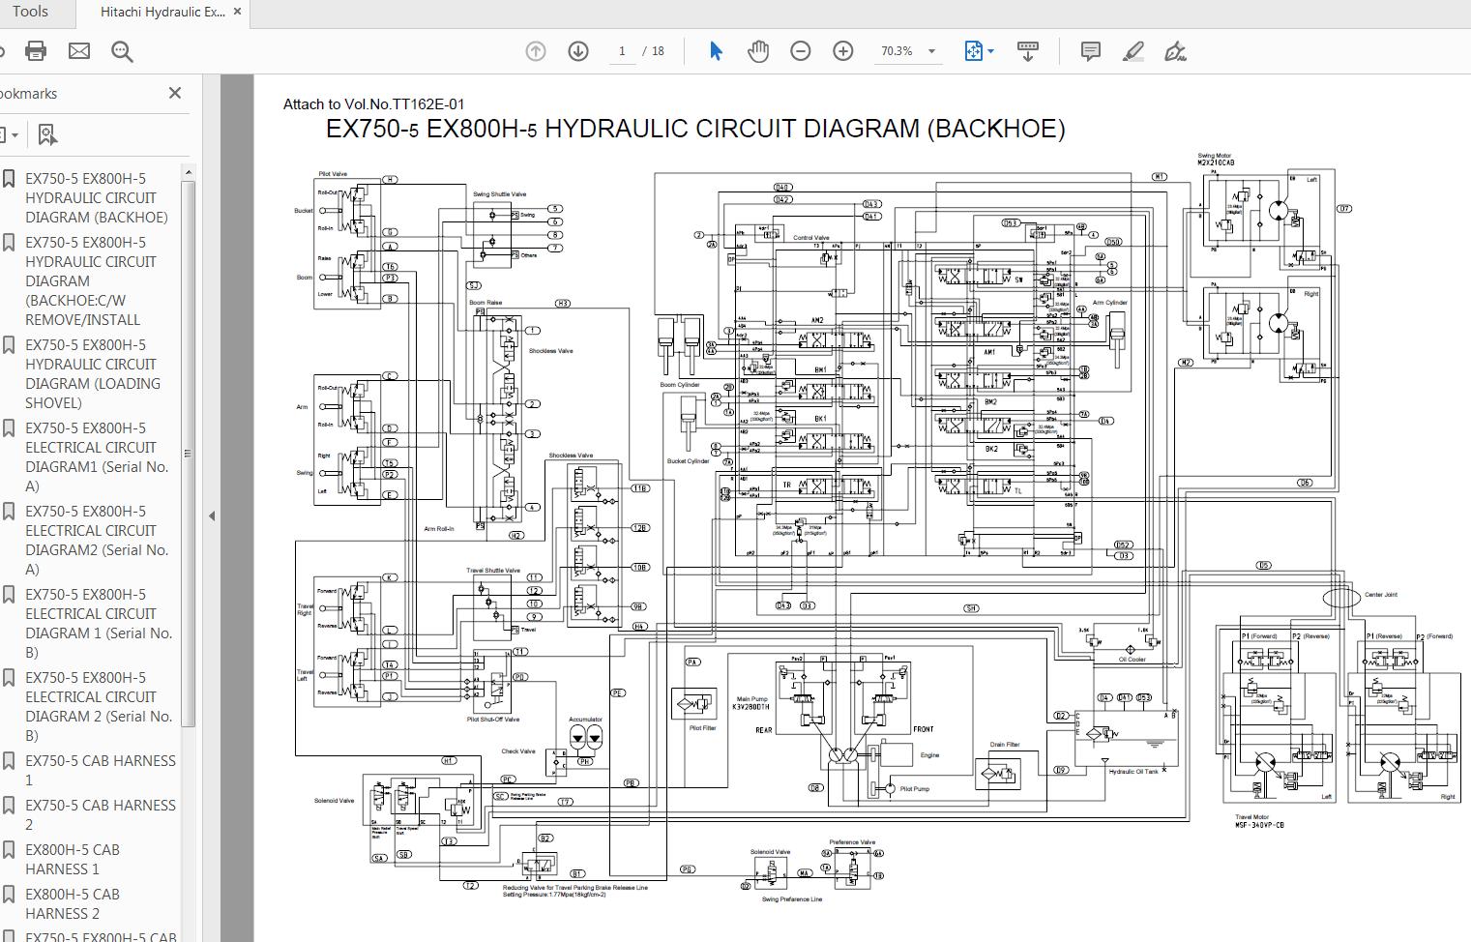Click the 'Oil Cooler' diagram label
1471x942 pixels.
(1133, 660)
